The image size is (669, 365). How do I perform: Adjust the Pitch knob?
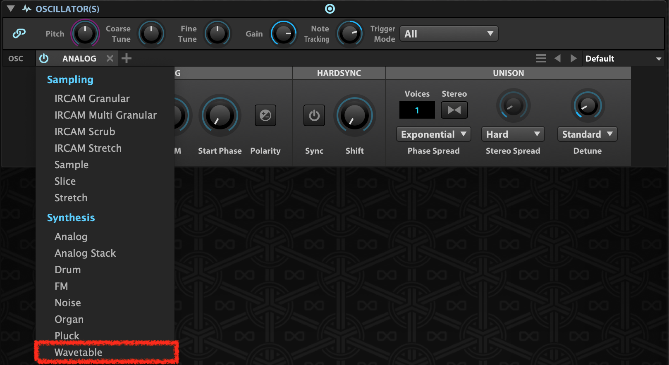tap(85, 33)
